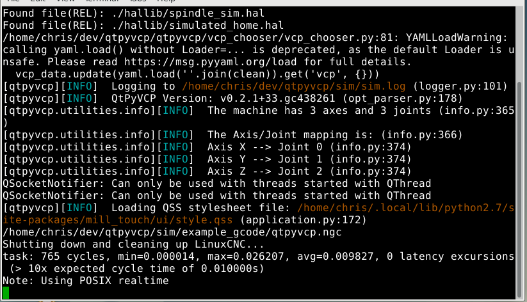Click the "Shutting down and cleaning up" line
This screenshot has height=302, width=527.
coord(134,244)
